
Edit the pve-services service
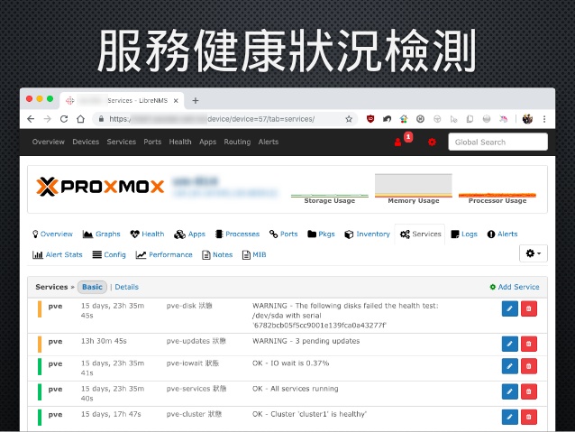510,391
